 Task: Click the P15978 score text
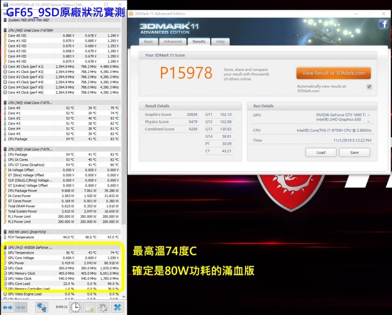tap(186, 73)
